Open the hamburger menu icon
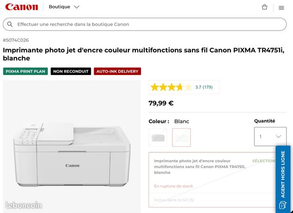This screenshot has height=213, width=293. [x=281, y=8]
